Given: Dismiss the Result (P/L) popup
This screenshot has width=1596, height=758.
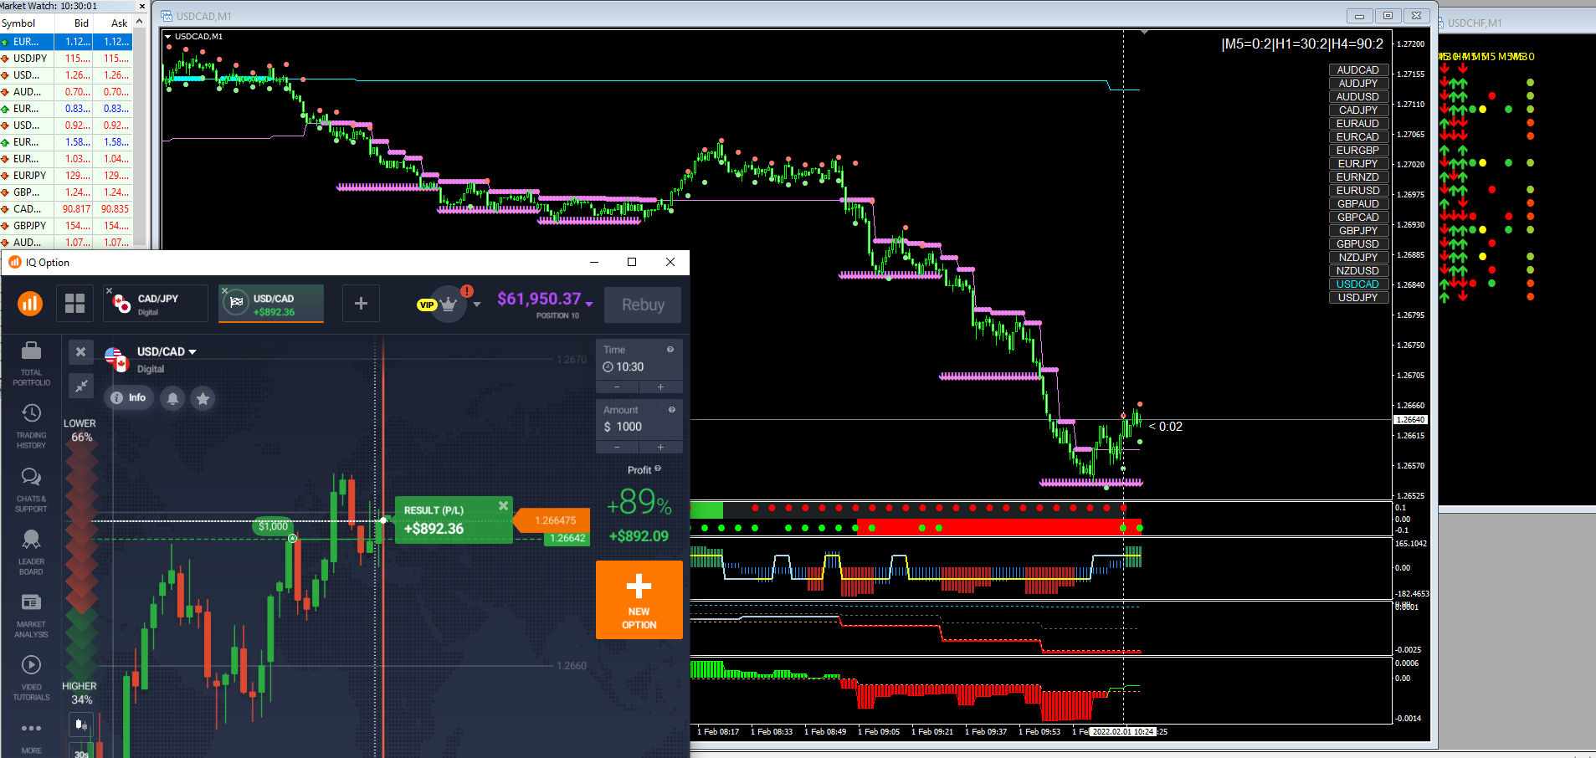Looking at the screenshot, I should (x=503, y=505).
